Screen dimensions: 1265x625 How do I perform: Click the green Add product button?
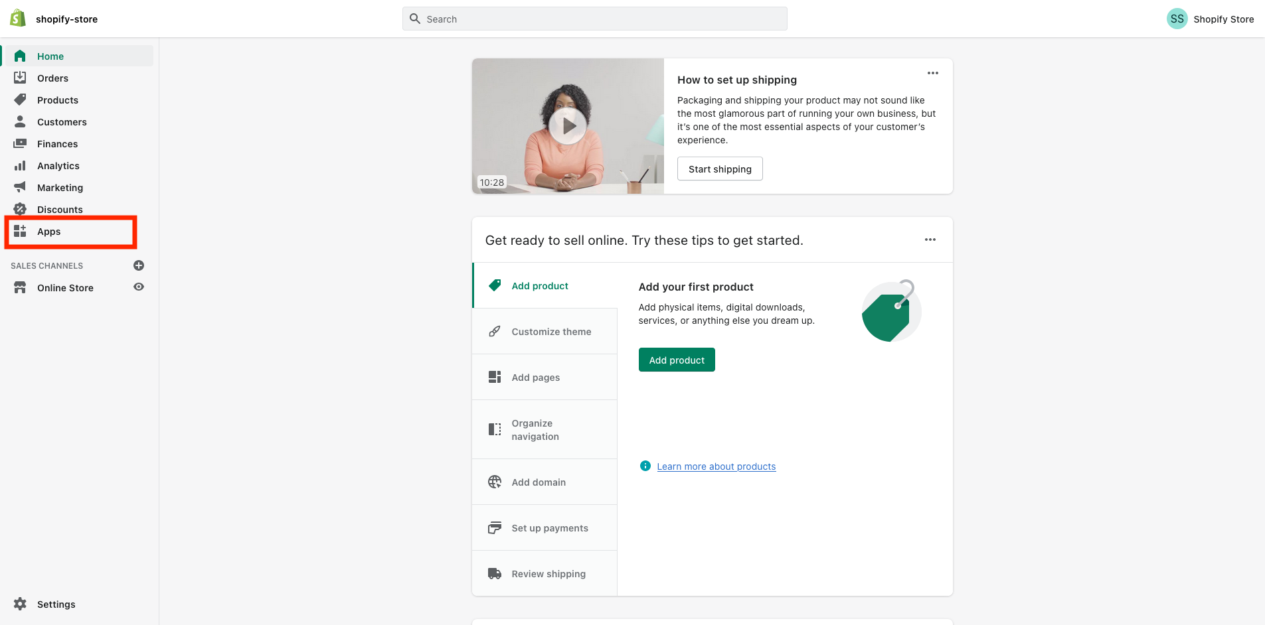(677, 360)
